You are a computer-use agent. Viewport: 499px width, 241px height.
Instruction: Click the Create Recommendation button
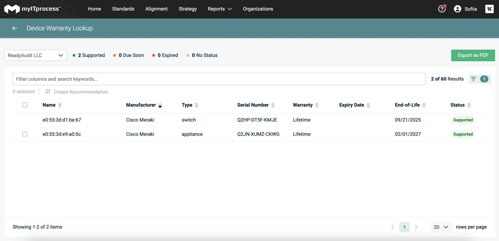click(x=77, y=92)
